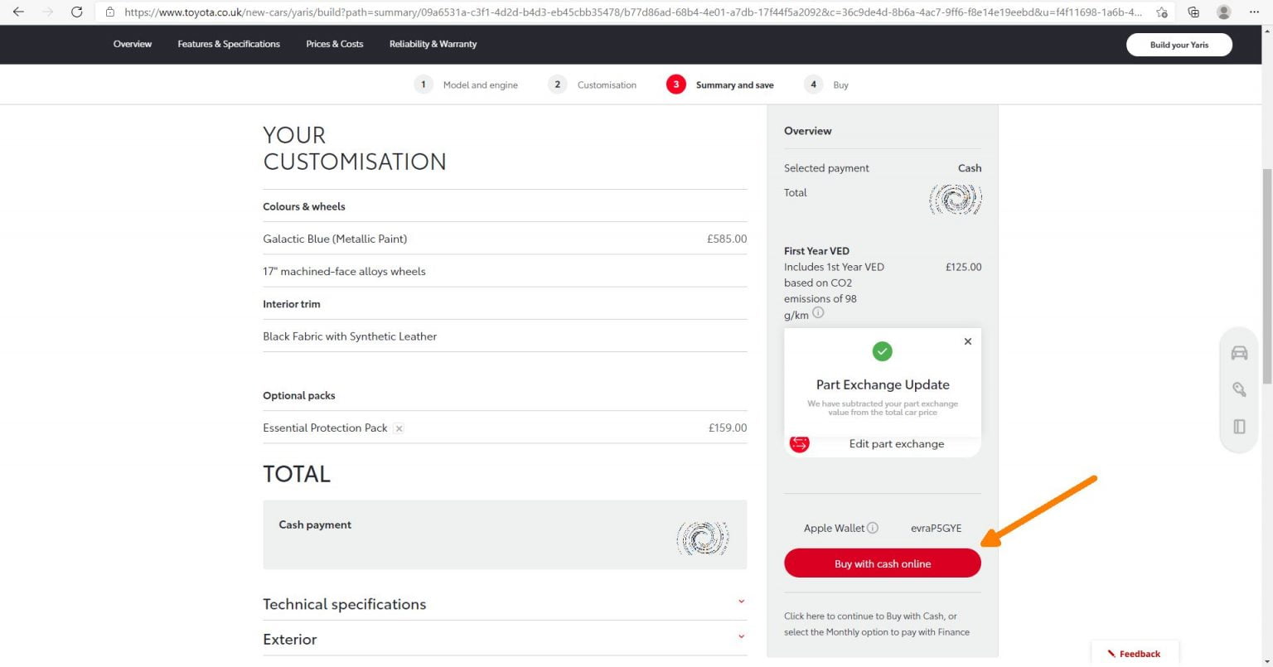
Task: Dismiss the Part Exchange Update popup
Action: point(967,341)
